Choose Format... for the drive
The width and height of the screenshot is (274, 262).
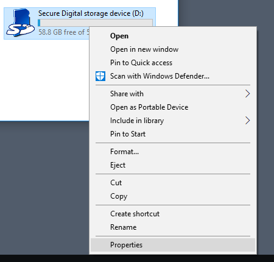[173, 152]
